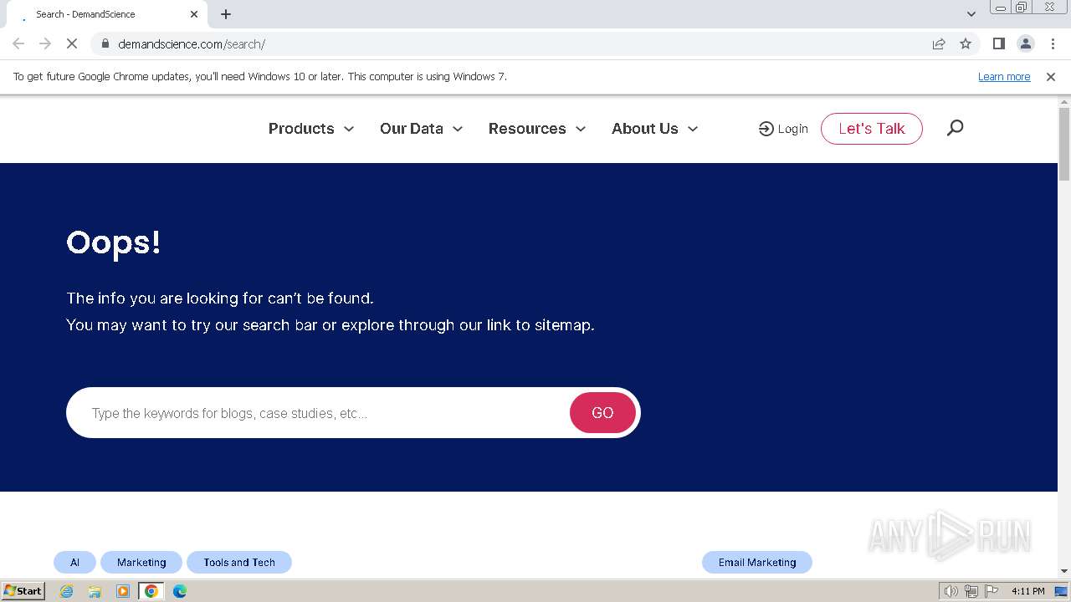1071x602 pixels.
Task: View site information padlock icon
Action: (x=105, y=43)
